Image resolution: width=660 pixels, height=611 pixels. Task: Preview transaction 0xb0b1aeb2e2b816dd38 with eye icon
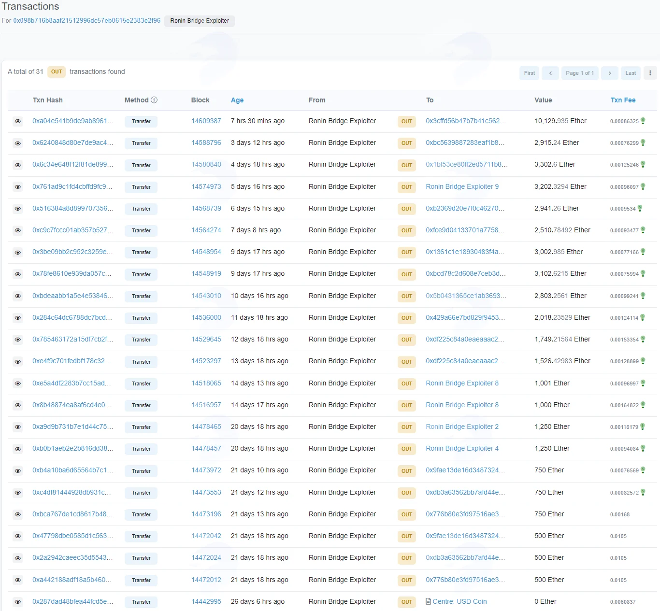(x=18, y=449)
